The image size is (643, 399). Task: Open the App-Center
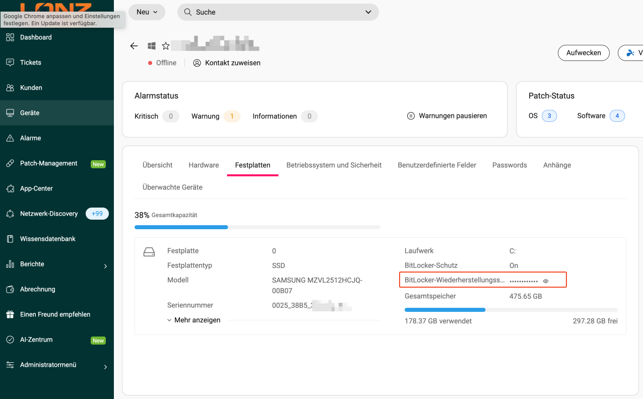(x=36, y=188)
